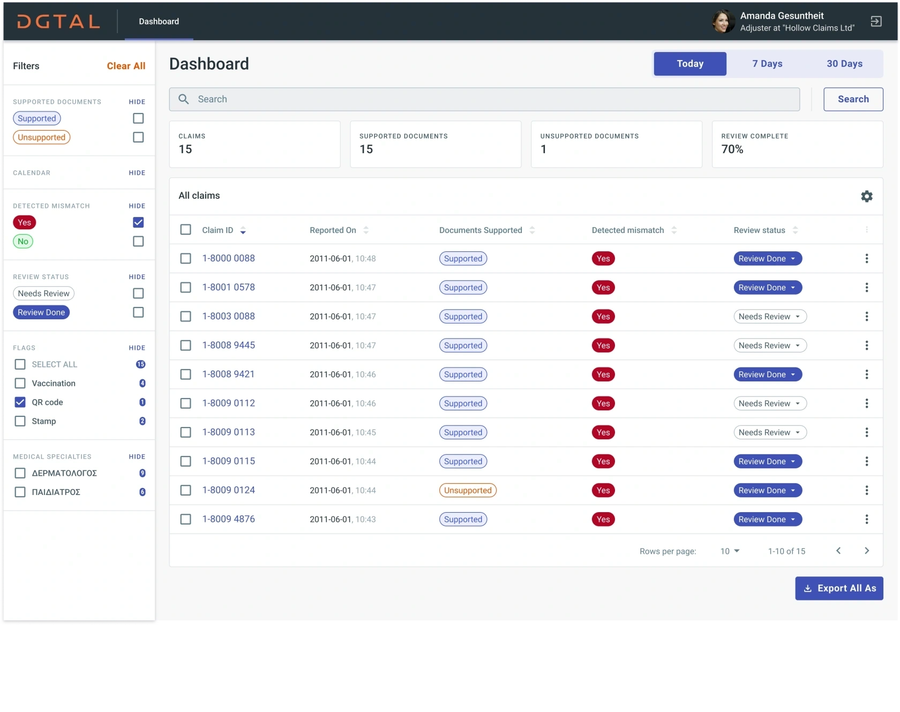Uncheck the Detected Mismatch Yes filter
Image resolution: width=900 pixels, height=712 pixels.
[x=138, y=222]
